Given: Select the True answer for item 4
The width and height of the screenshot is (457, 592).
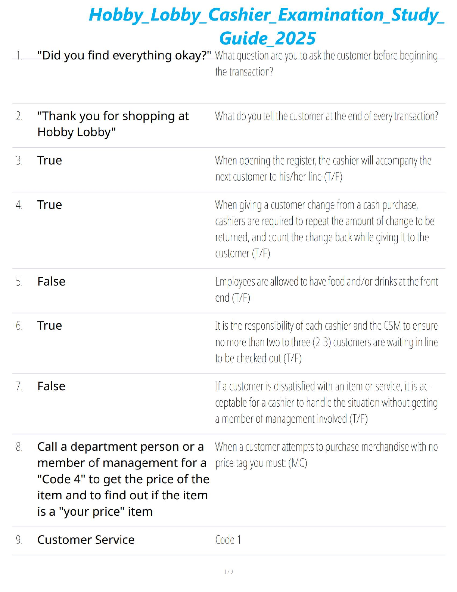Looking at the screenshot, I should click(50, 205).
